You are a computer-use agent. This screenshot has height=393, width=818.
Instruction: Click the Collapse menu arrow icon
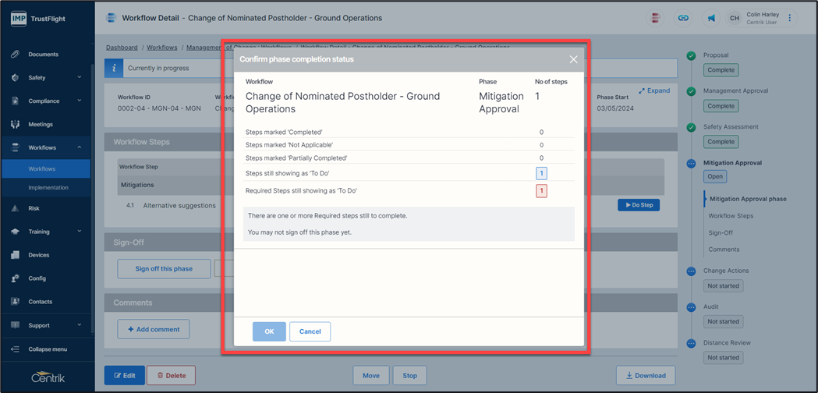[15, 349]
